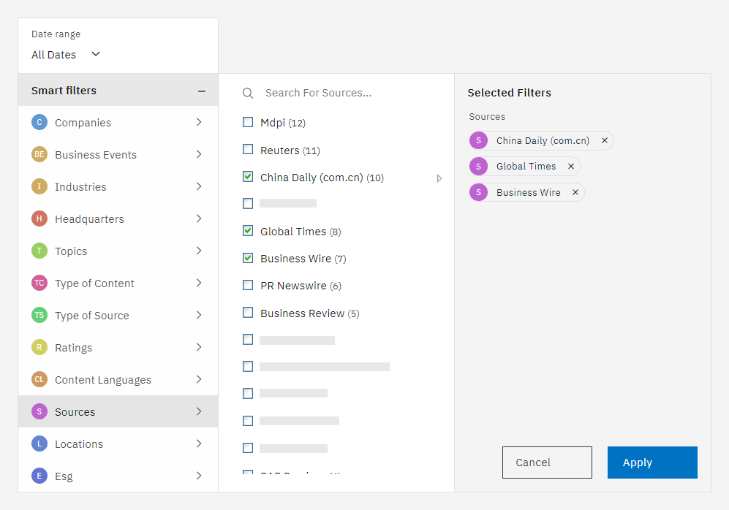
Task: Click the Sources 'S' icon in sidebar
Action: tap(39, 411)
